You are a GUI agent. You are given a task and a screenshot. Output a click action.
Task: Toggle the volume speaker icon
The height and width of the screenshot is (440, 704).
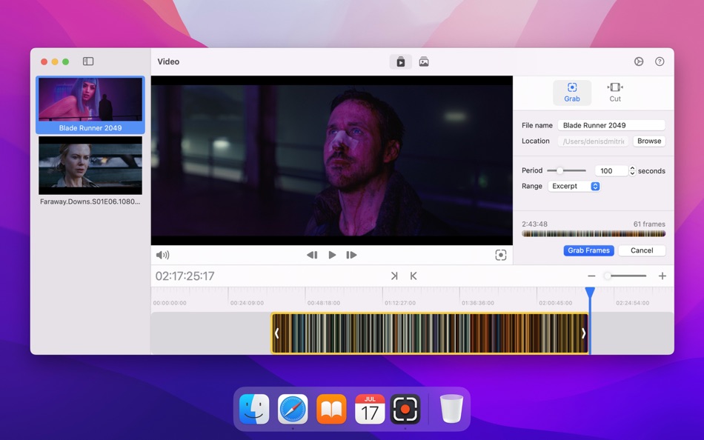(x=162, y=255)
